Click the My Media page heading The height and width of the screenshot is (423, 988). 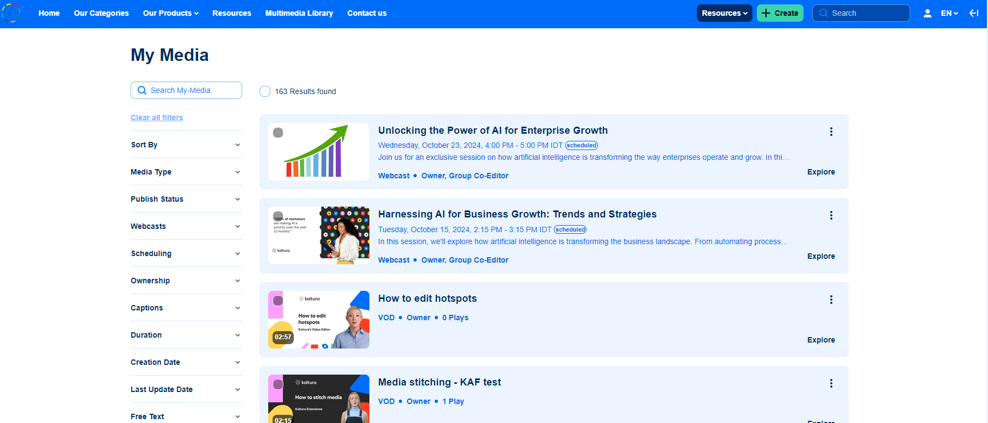click(x=170, y=55)
